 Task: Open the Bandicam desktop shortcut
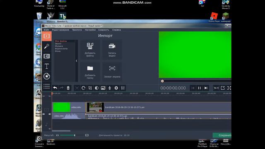click(x=51, y=142)
